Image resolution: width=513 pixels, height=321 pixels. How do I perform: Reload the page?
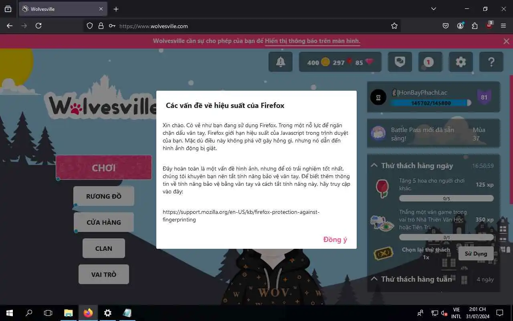[x=38, y=26]
